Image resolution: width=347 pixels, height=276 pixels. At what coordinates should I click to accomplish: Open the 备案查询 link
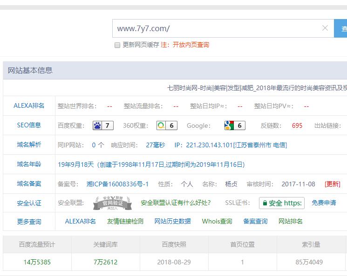coord(255,221)
